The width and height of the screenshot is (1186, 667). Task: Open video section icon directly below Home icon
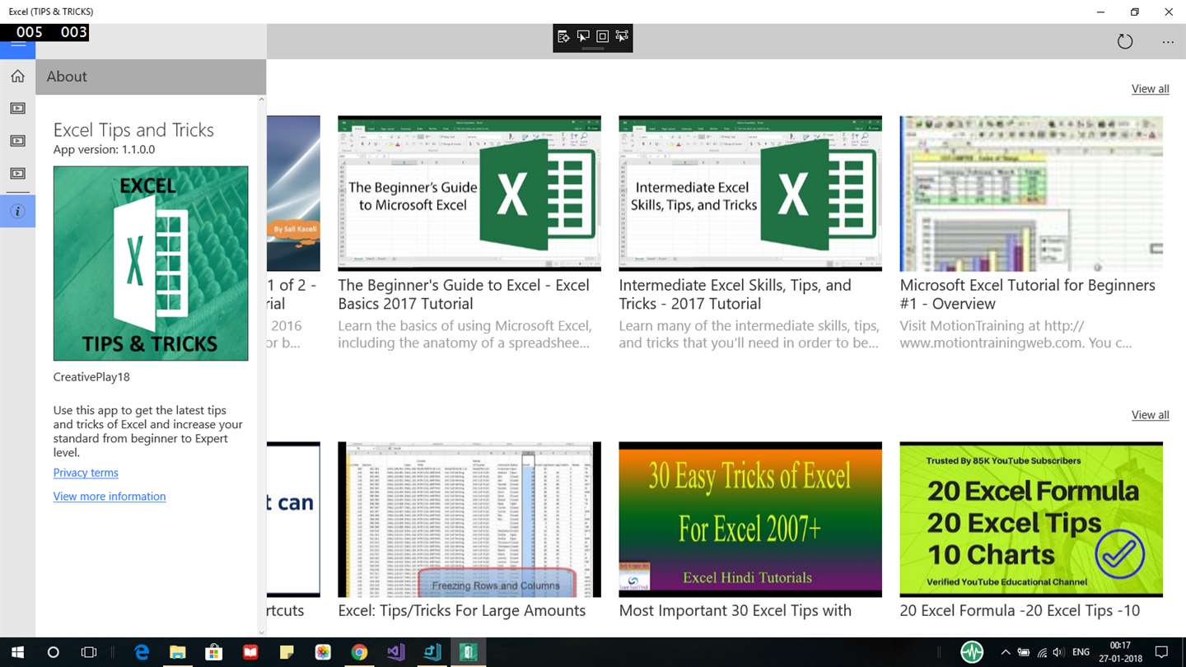pyautogui.click(x=17, y=109)
